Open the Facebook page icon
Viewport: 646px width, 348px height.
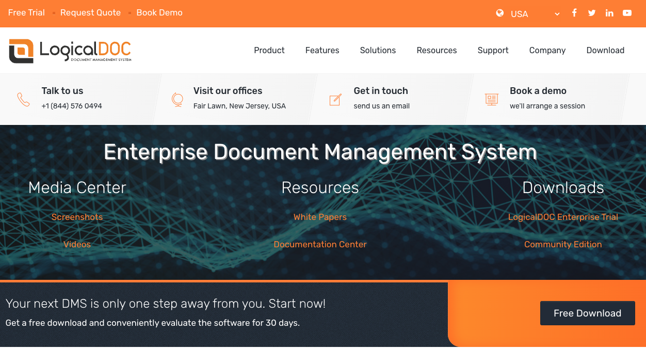point(574,13)
